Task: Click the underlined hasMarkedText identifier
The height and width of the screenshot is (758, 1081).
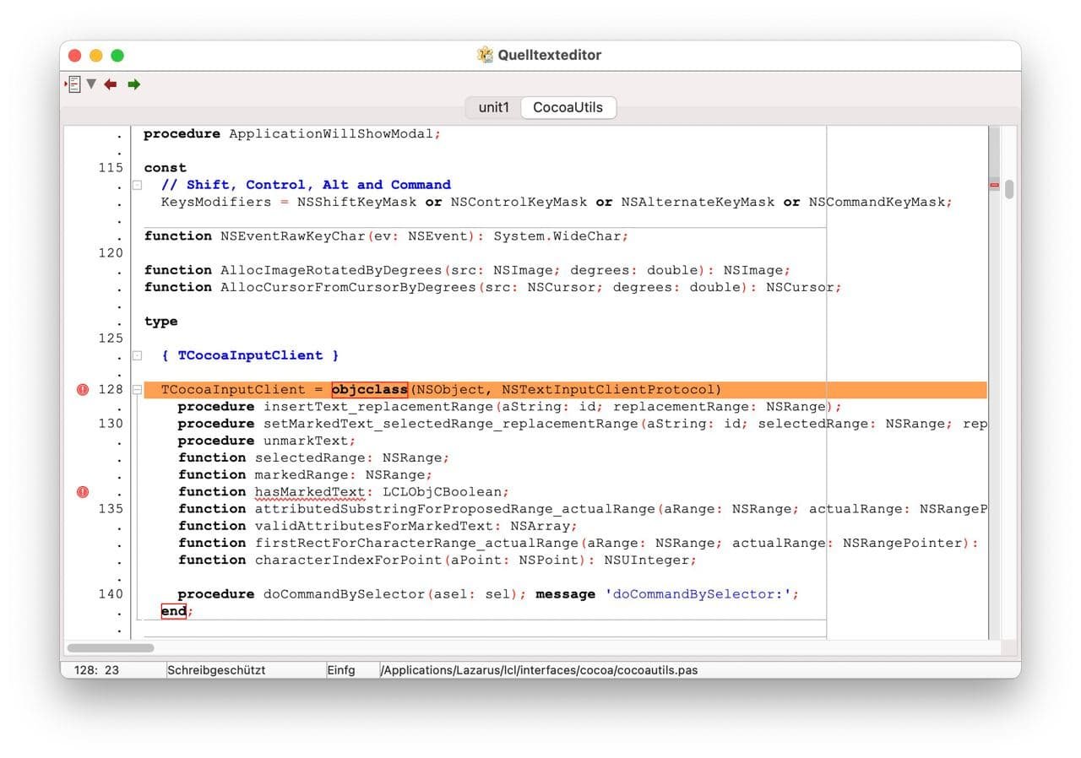Action: click(x=309, y=491)
